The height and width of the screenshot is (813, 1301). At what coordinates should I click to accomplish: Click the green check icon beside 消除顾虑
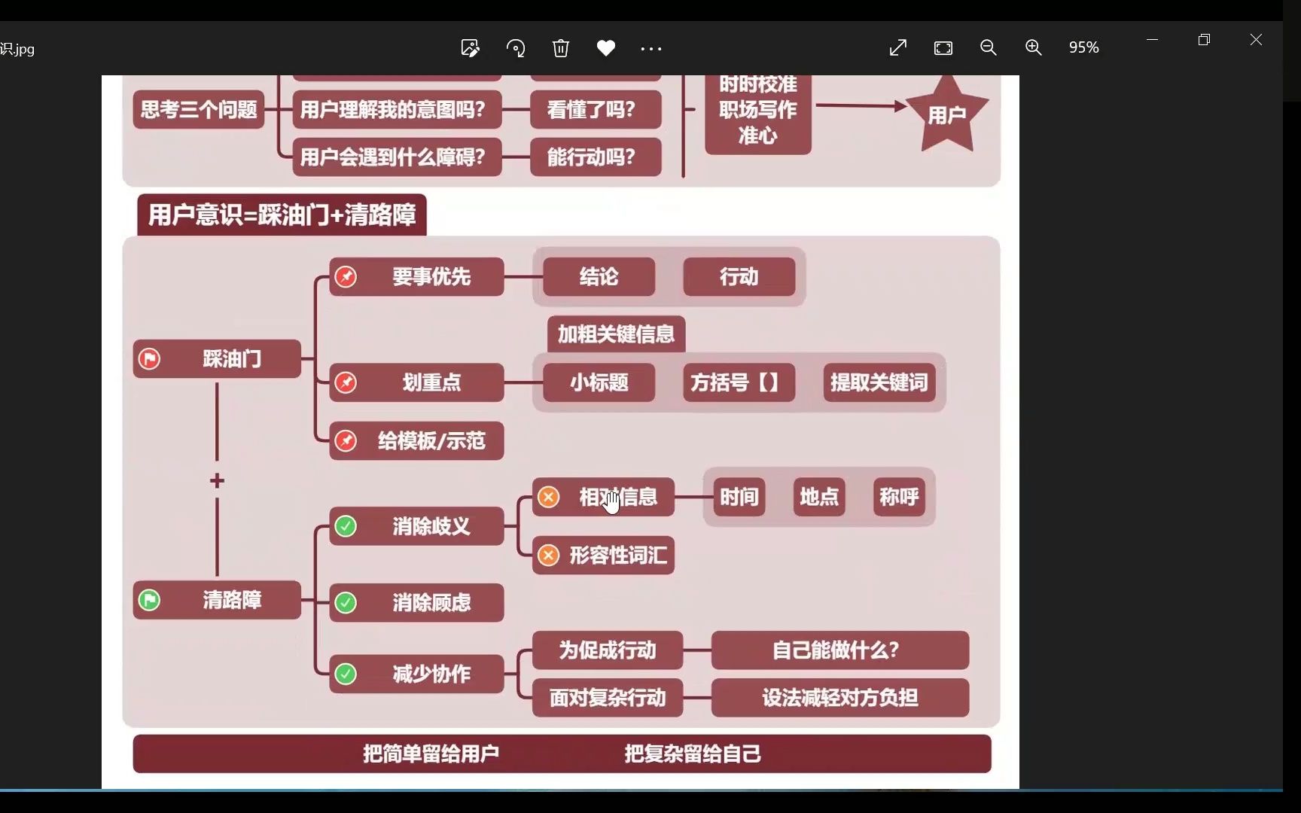click(346, 602)
